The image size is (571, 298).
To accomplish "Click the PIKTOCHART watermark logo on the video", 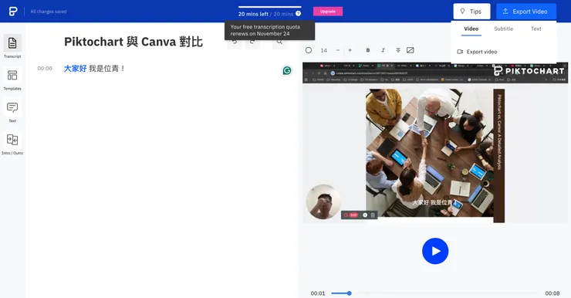I will point(529,71).
